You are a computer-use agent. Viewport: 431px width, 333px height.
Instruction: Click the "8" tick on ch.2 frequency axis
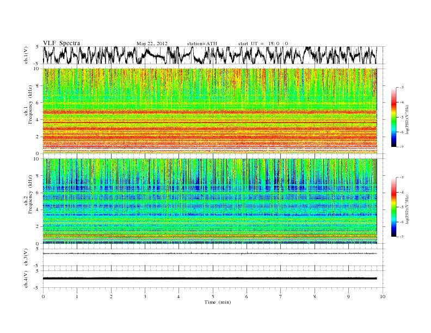click(x=38, y=176)
